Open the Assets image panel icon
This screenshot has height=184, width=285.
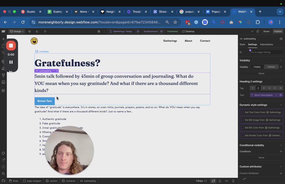pos(3,82)
